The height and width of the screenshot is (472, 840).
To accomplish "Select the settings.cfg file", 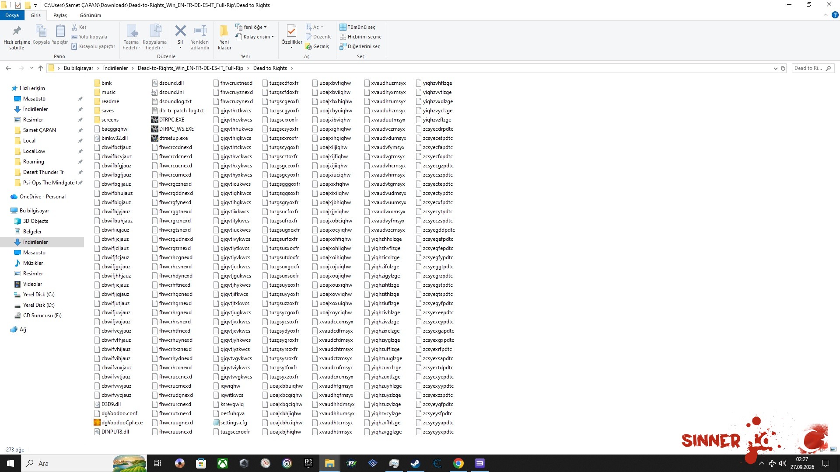I will click(230, 423).
